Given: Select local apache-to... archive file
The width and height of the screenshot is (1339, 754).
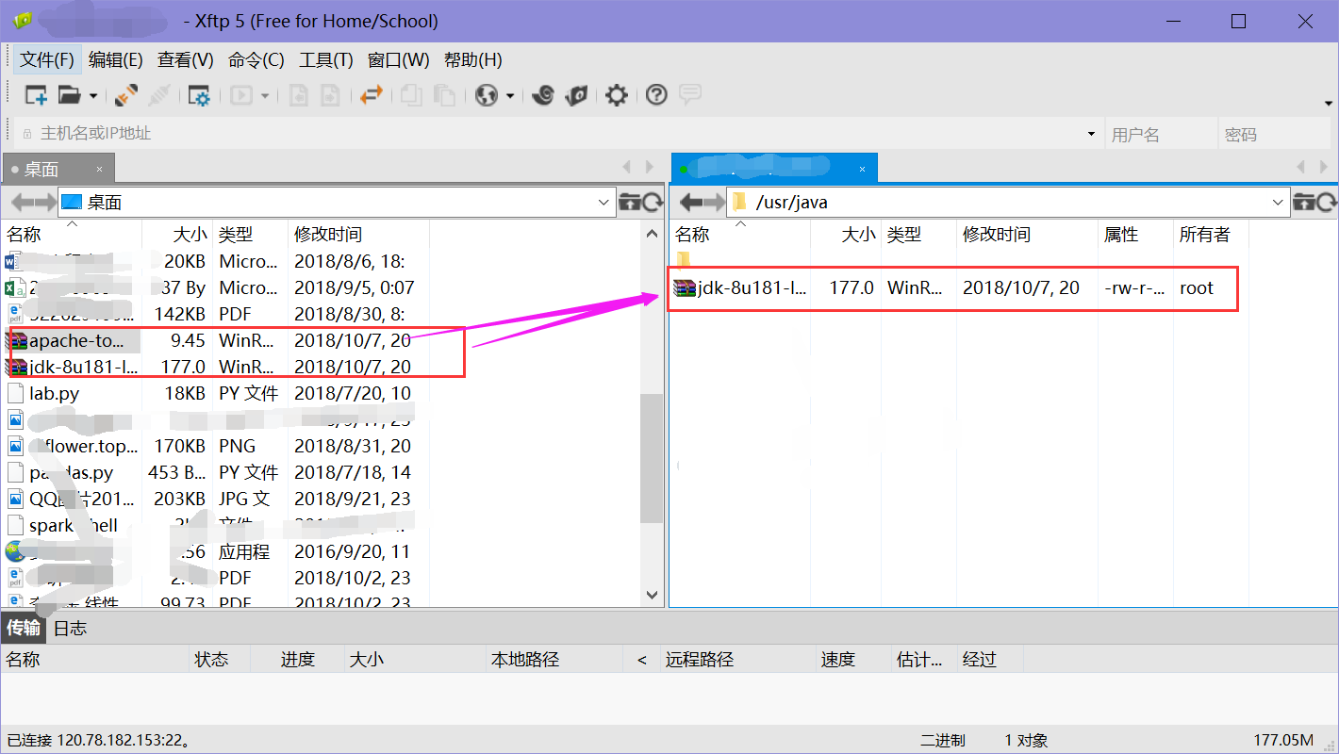Looking at the screenshot, I should 75,340.
